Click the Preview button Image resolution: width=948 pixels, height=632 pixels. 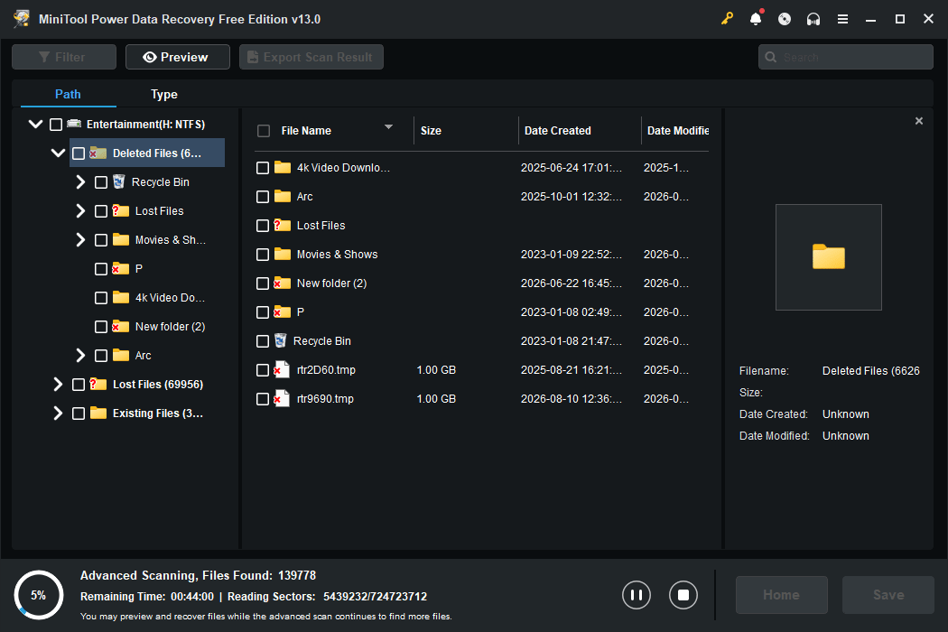click(x=177, y=57)
